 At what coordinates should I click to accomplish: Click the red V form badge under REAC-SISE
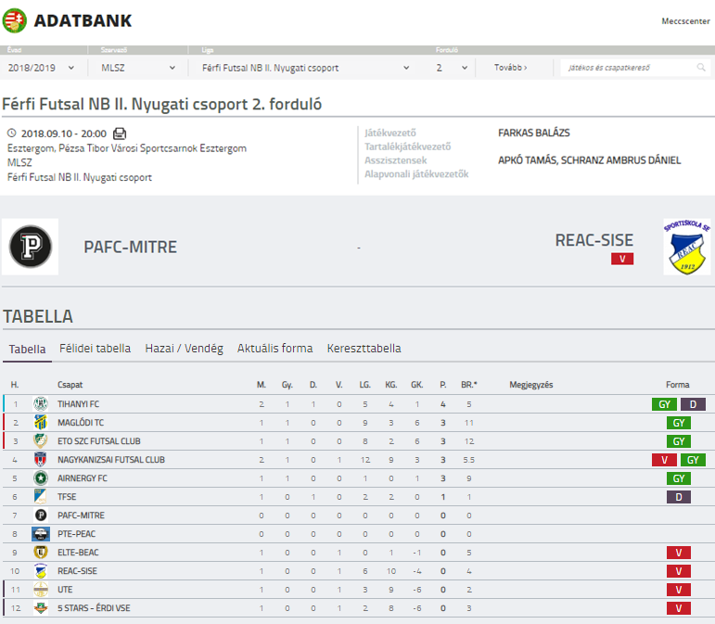pyautogui.click(x=622, y=259)
